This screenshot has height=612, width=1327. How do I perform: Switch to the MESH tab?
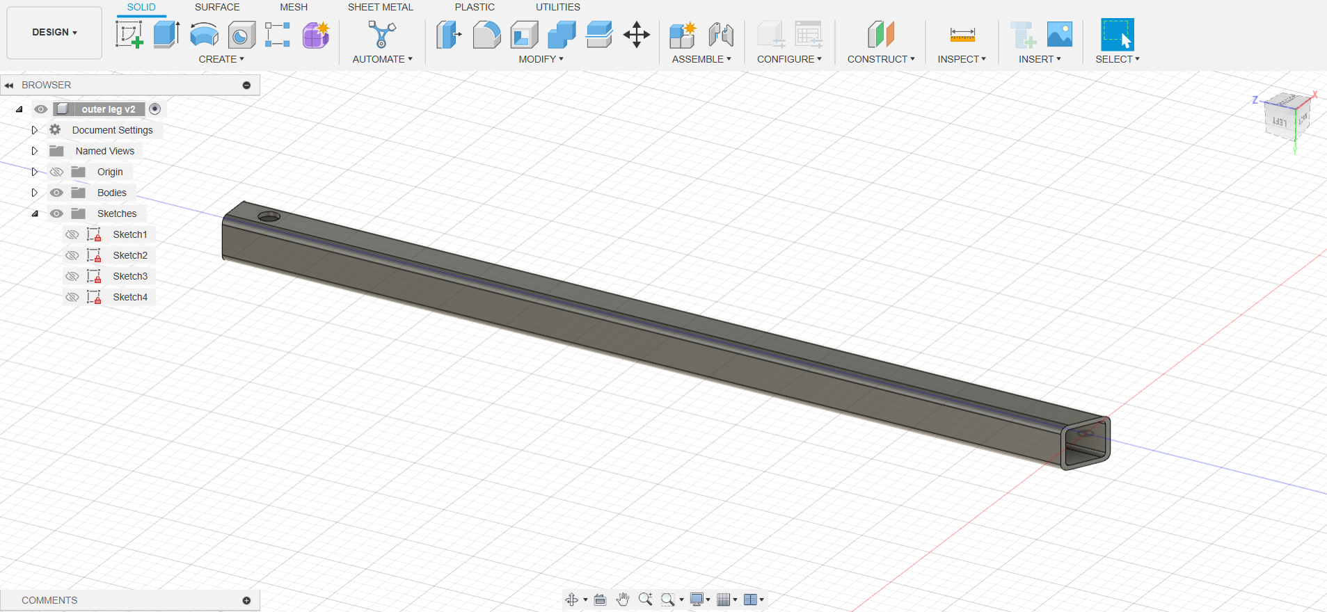[x=294, y=7]
